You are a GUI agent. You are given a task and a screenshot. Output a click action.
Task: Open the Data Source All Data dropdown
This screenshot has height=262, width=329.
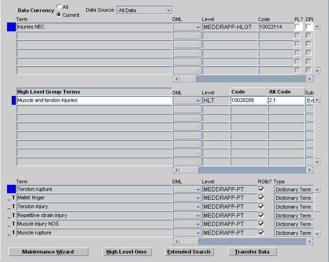tap(144, 10)
